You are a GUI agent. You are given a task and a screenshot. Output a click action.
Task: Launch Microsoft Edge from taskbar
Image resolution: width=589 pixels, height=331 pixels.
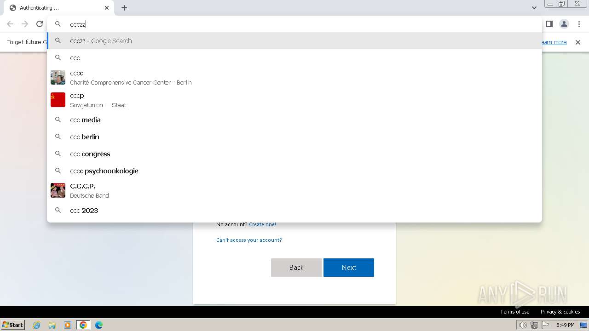(x=99, y=325)
